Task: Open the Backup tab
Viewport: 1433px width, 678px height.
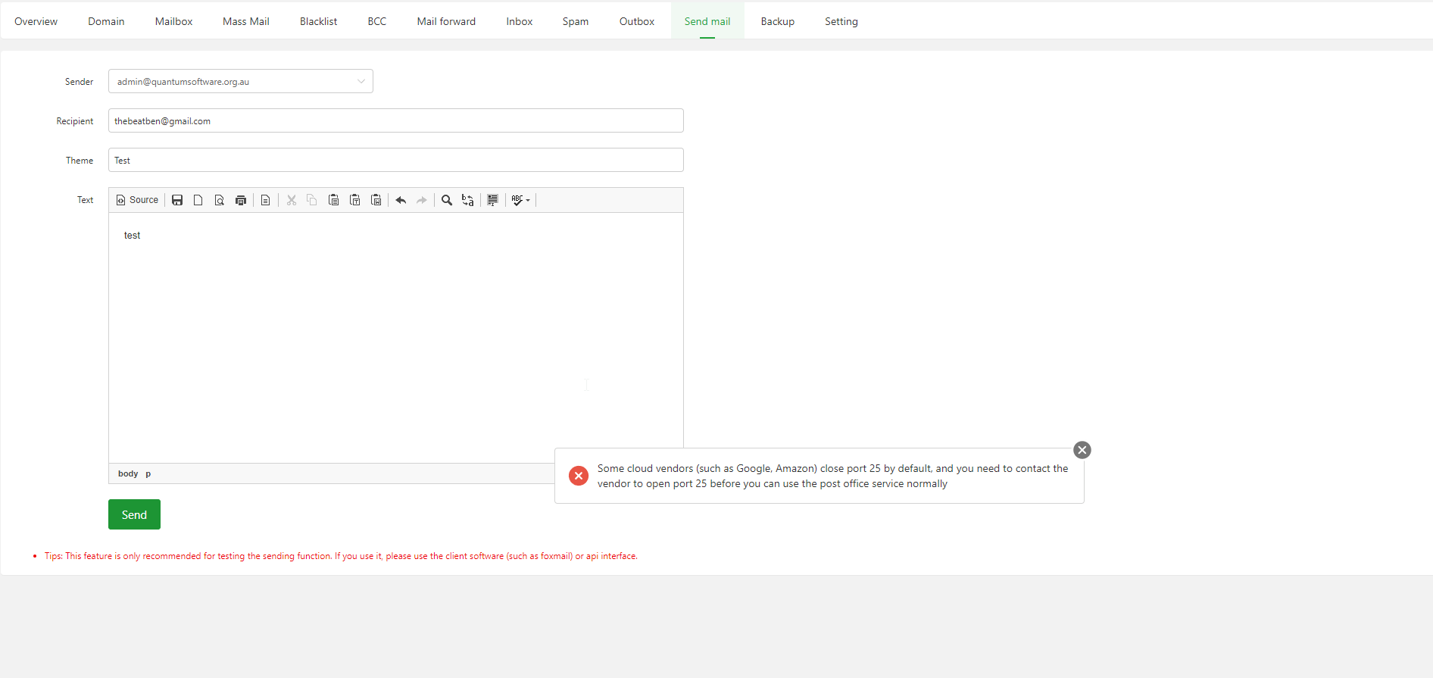Action: [x=778, y=21]
